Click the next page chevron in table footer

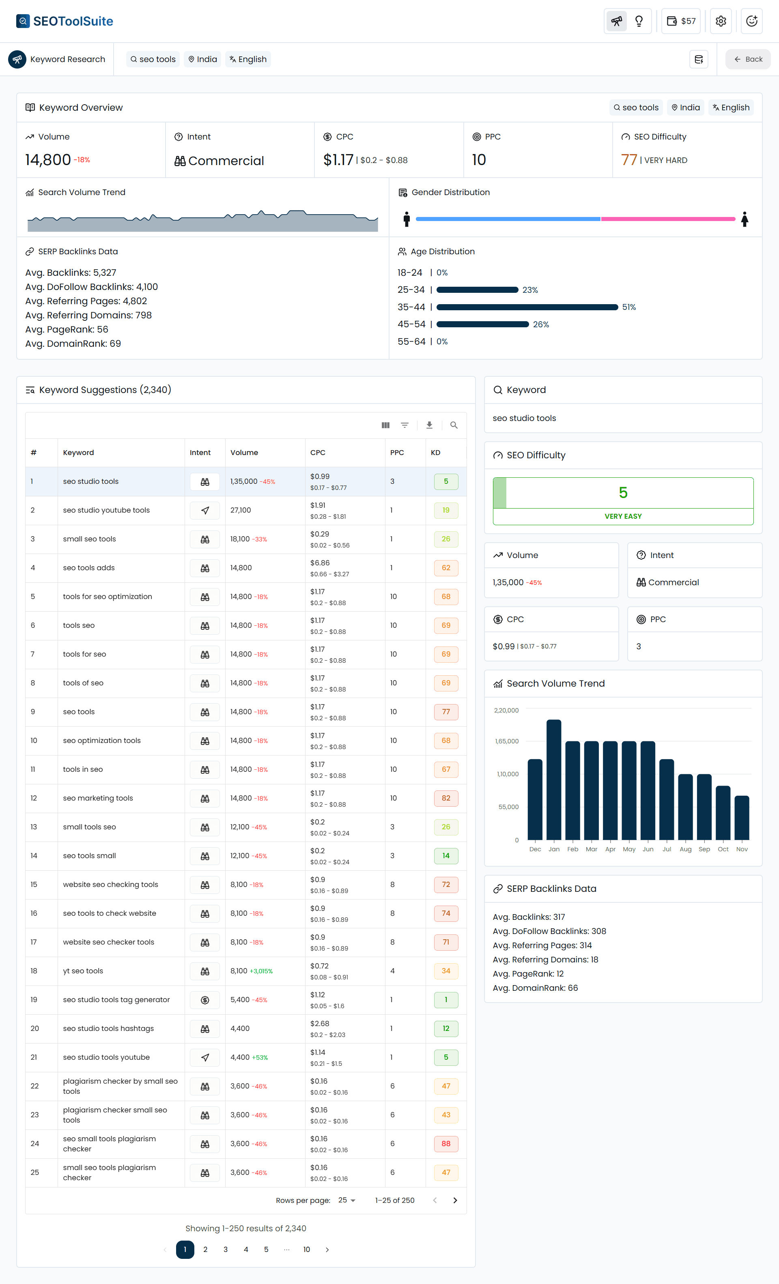tap(455, 1200)
